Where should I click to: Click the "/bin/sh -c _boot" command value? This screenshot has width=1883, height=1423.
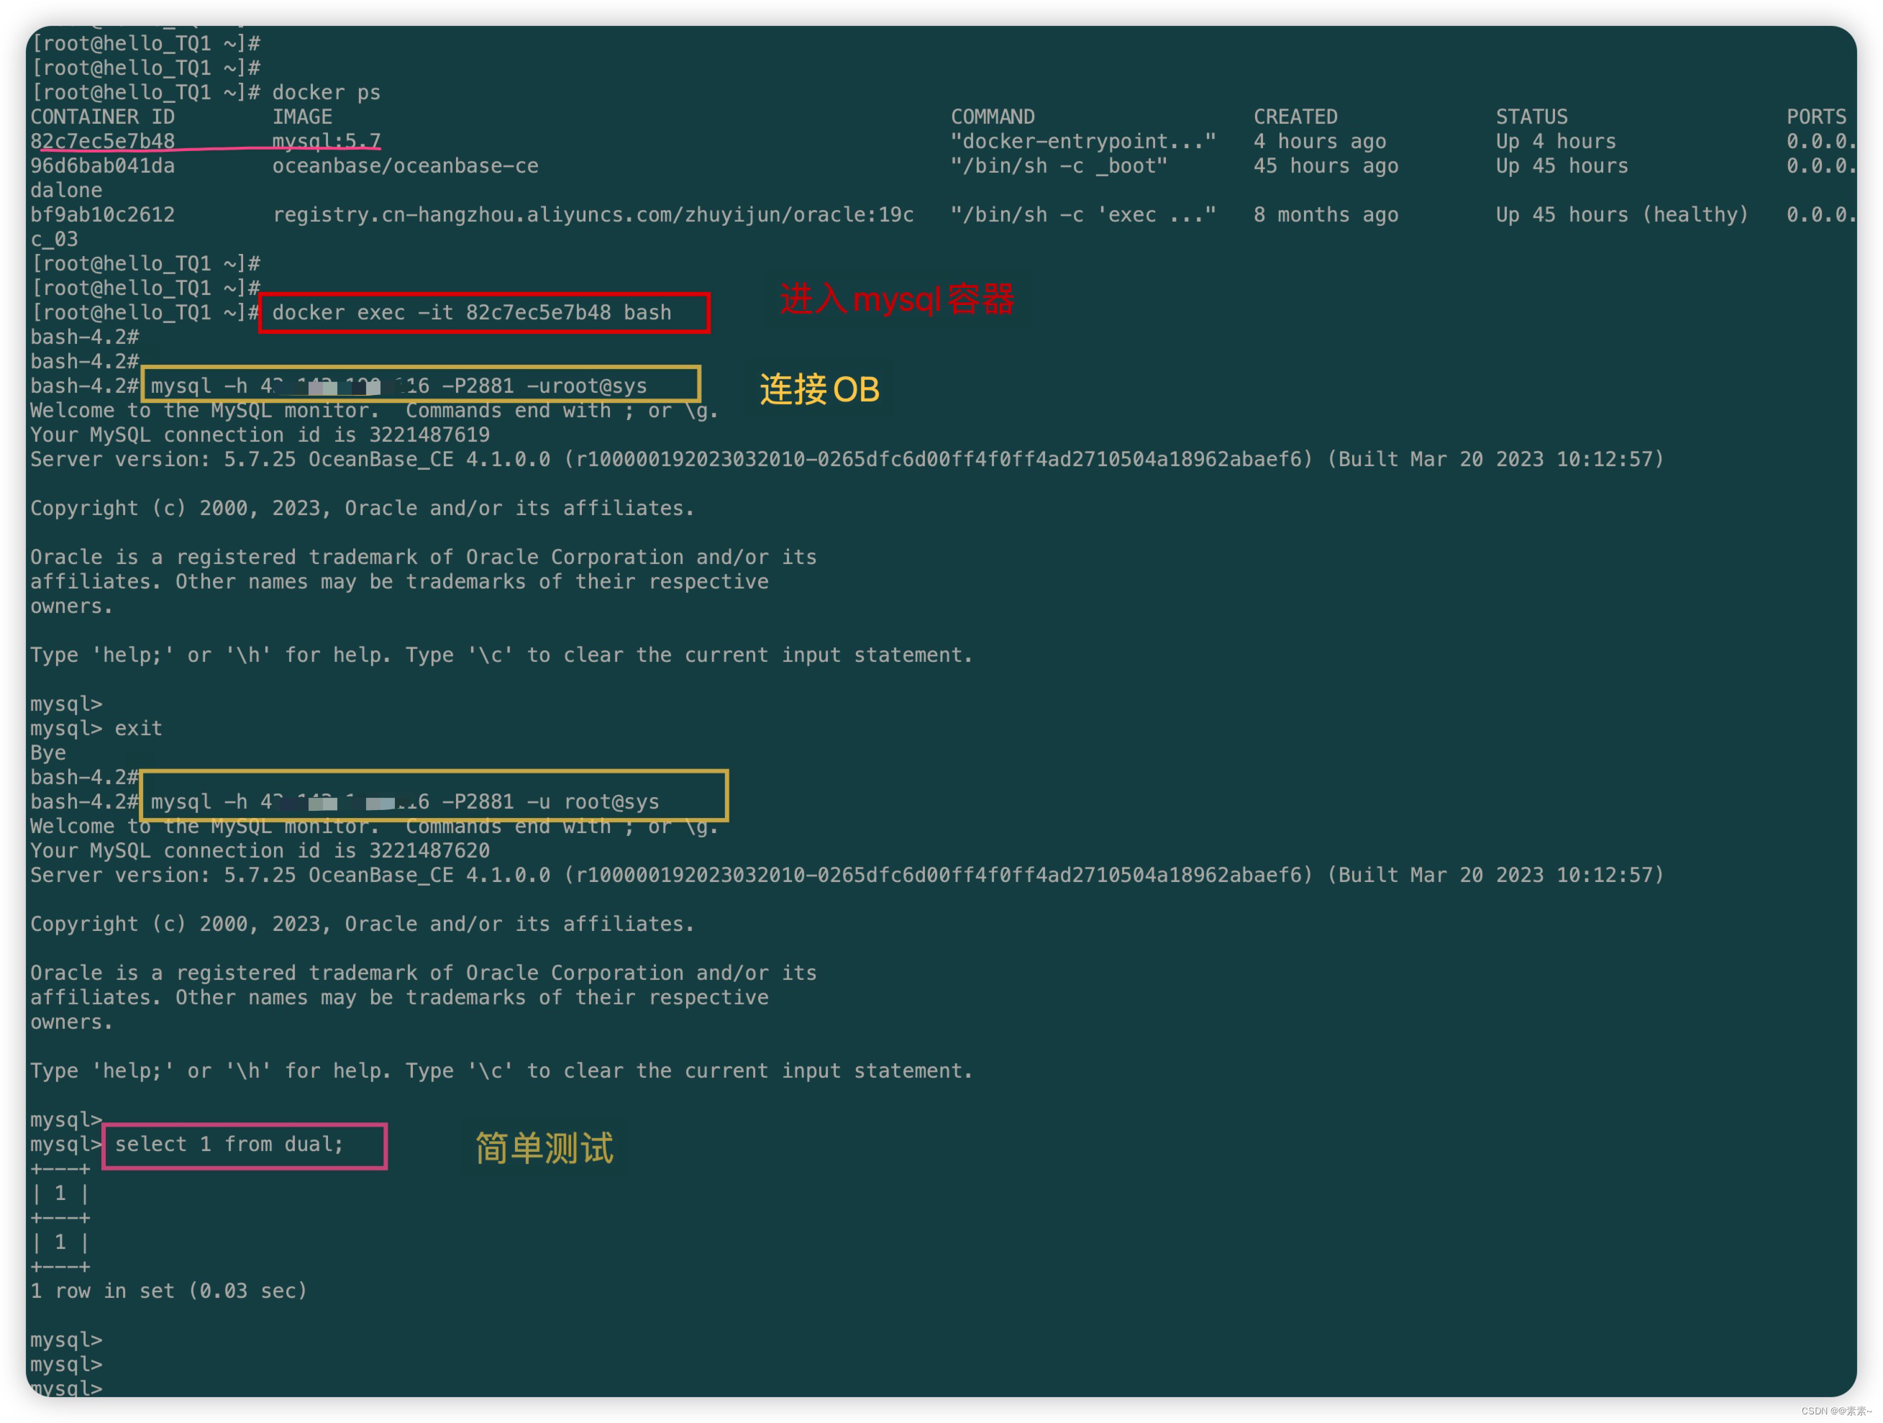coord(1059,166)
